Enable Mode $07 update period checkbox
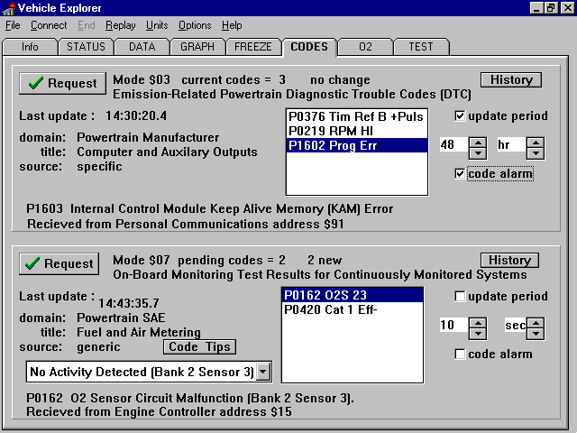Image resolution: width=577 pixels, height=433 pixels. (461, 297)
